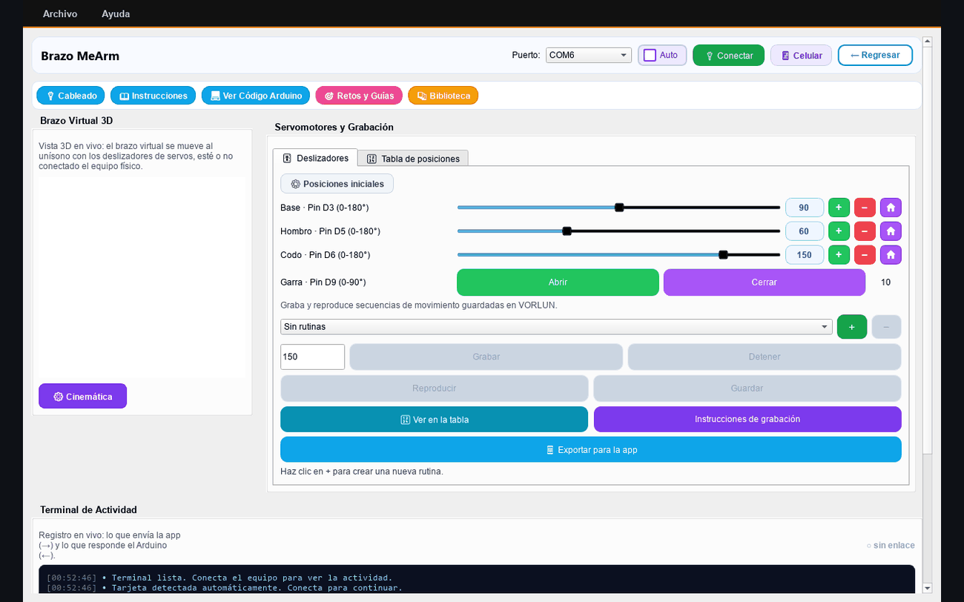
Task: Click the Hombro angle value field 60
Action: coord(805,231)
